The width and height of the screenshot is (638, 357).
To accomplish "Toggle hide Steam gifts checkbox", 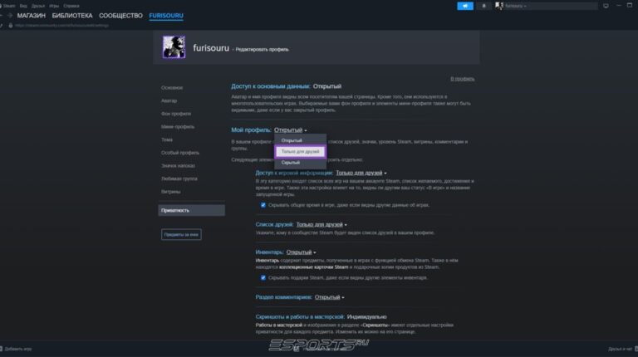I will click(263, 277).
